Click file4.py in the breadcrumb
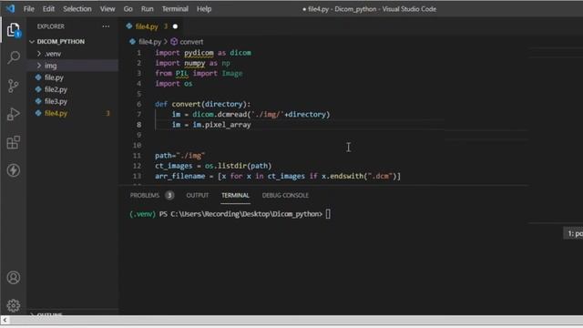Image resolution: width=583 pixels, height=328 pixels. click(x=149, y=42)
